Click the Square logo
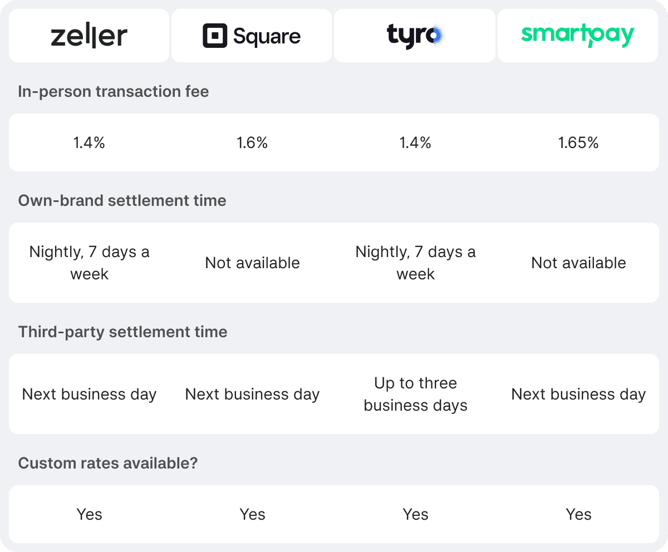This screenshot has width=668, height=552. click(x=252, y=36)
